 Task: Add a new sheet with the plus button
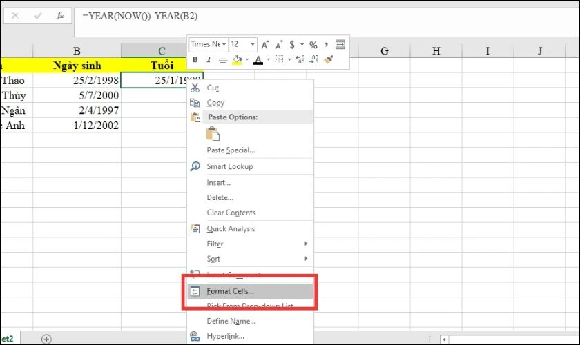point(46,339)
